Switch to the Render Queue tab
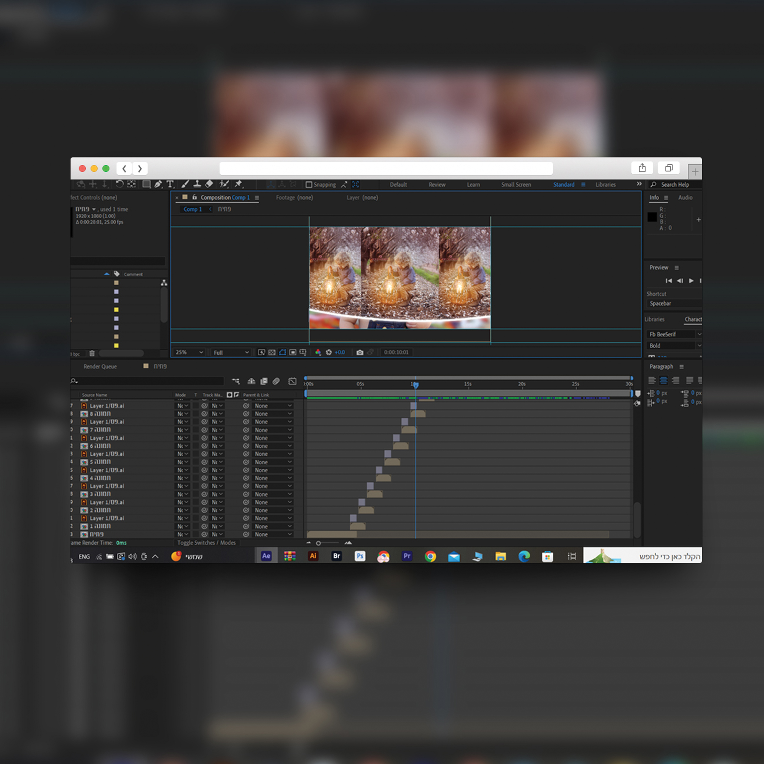This screenshot has width=764, height=764. click(x=100, y=366)
